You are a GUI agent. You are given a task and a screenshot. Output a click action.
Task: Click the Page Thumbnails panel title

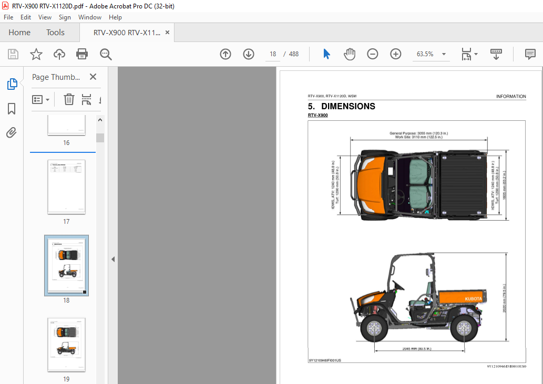click(x=56, y=77)
